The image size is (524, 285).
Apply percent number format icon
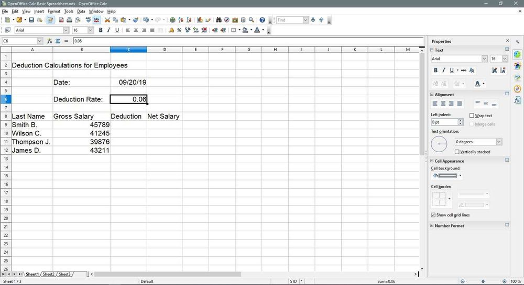(x=179, y=30)
